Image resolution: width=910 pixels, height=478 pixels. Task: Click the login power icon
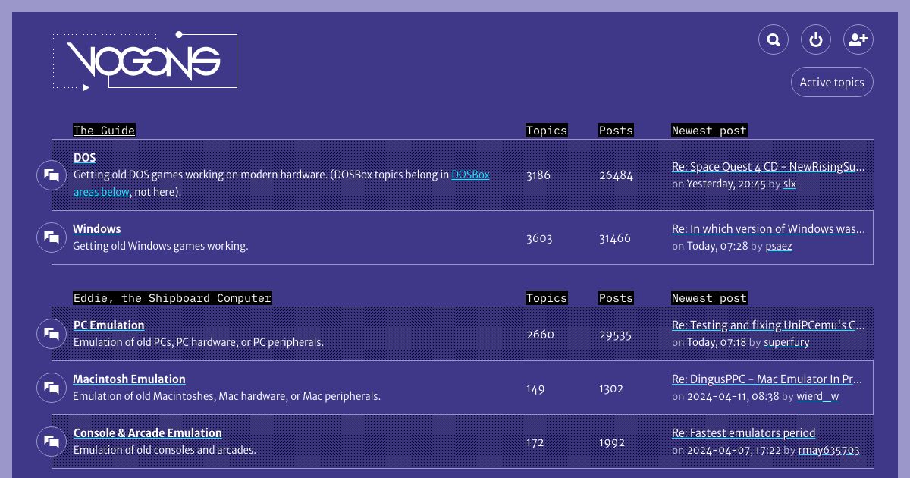[x=816, y=39]
